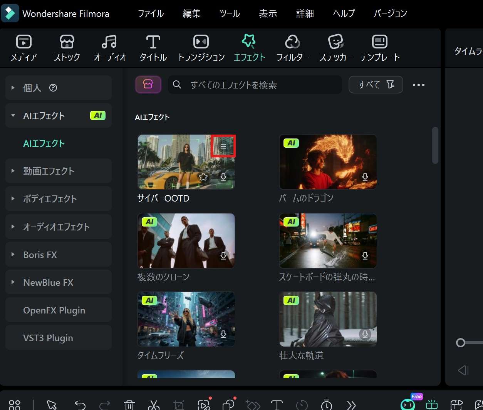483x410 pixels.
Task: Click the Audio (オーディオ) music note icon
Action: pos(109,42)
